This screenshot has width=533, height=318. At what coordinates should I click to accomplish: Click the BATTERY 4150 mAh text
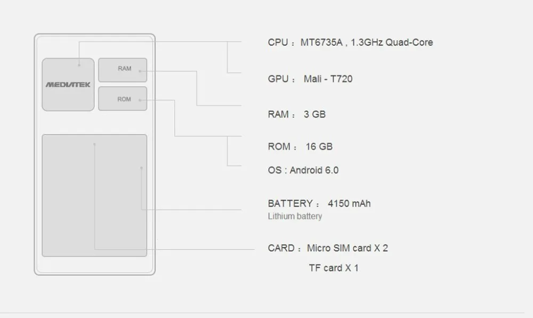(319, 203)
